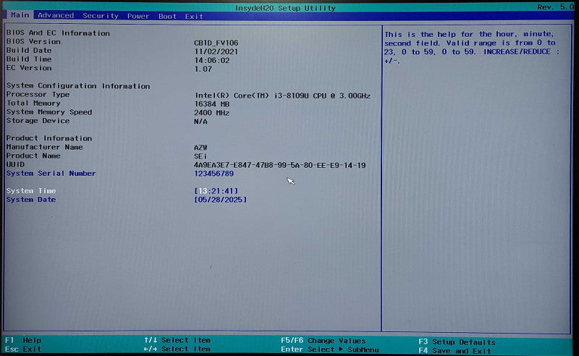The image size is (579, 356).
Task: Click the BIOS version value CB1D_FV106
Action: tap(216, 43)
